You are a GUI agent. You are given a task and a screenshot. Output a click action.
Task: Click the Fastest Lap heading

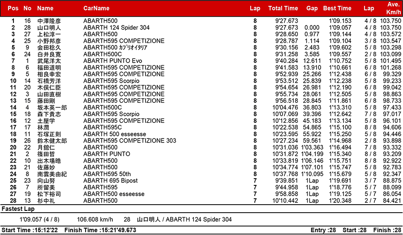coord(18,209)
